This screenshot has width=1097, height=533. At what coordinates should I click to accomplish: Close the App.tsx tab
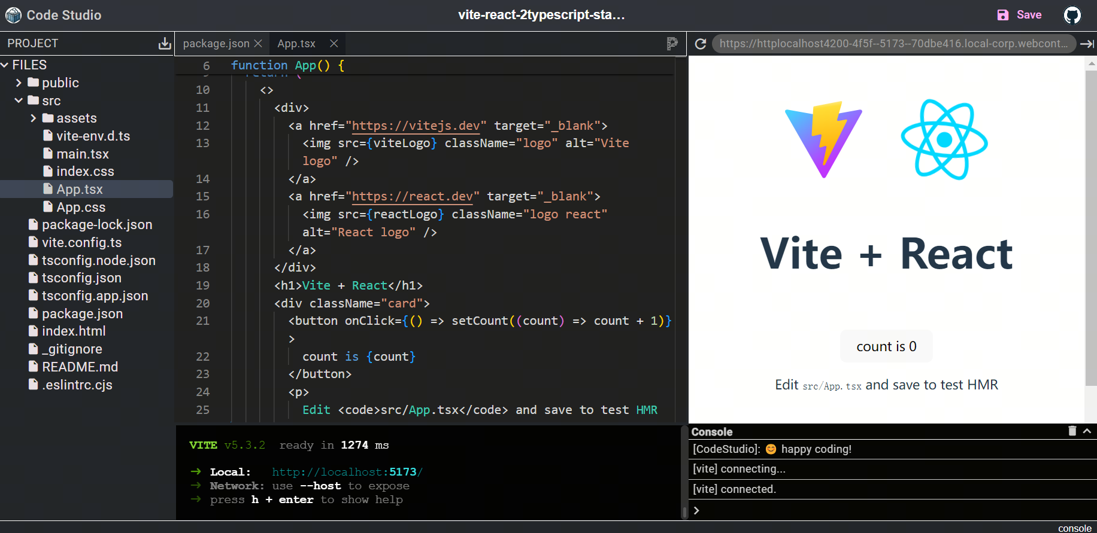tap(334, 44)
